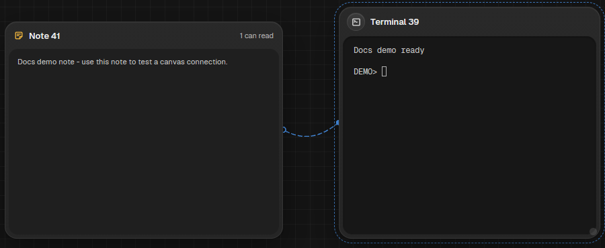Viewport: 605px width, 248px height.
Task: Open the '1 can read' permission label
Action: click(x=256, y=36)
